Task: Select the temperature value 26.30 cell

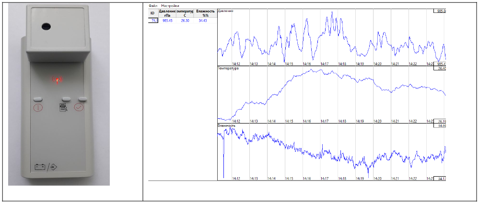Action: pos(185,21)
